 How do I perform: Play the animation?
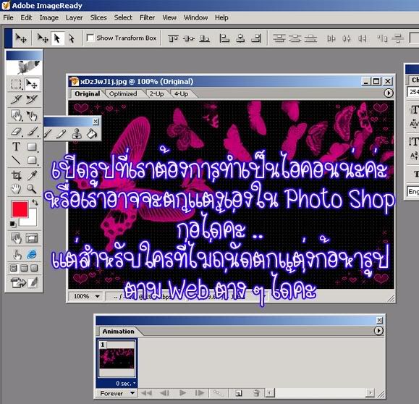[x=183, y=393]
